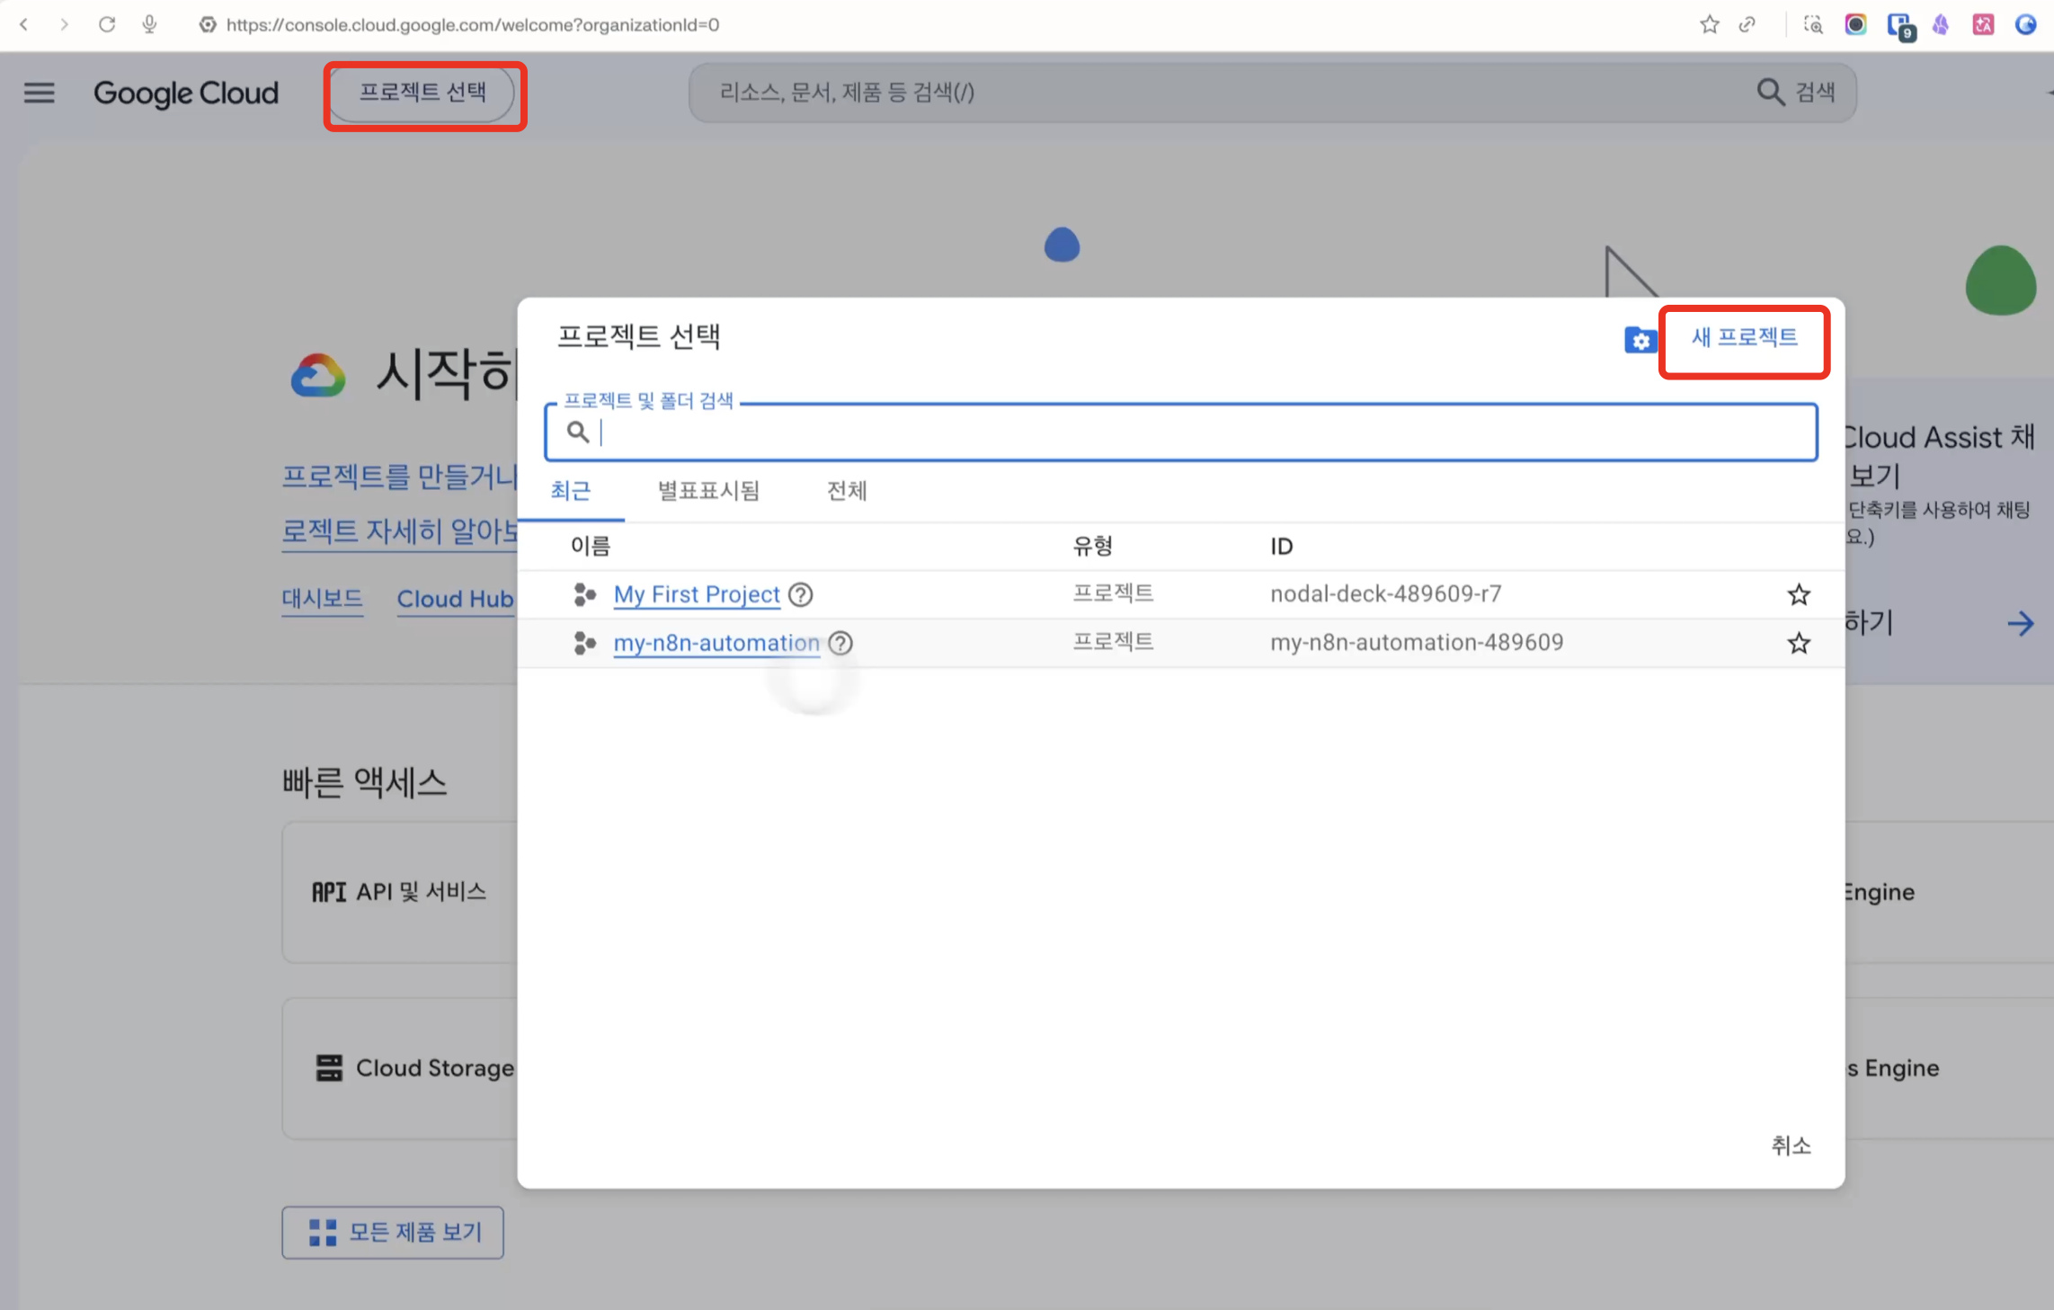Reload the page
Viewport: 2054px width, 1310px height.
pyautogui.click(x=107, y=24)
